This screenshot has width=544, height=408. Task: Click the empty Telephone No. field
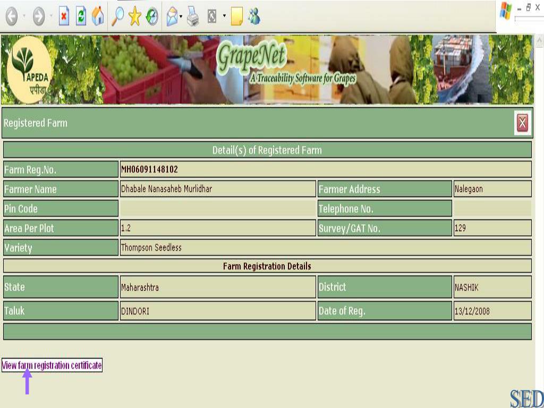(492, 208)
